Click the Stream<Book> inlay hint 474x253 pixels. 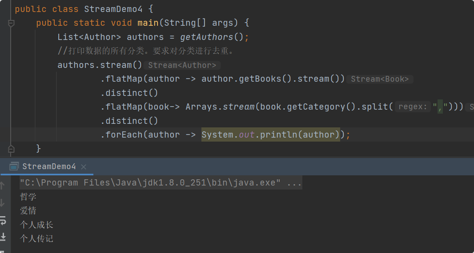(x=380, y=79)
